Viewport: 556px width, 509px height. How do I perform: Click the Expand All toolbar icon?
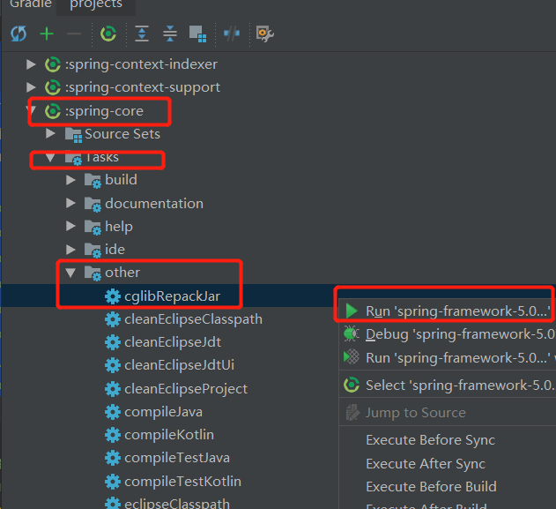coord(142,34)
